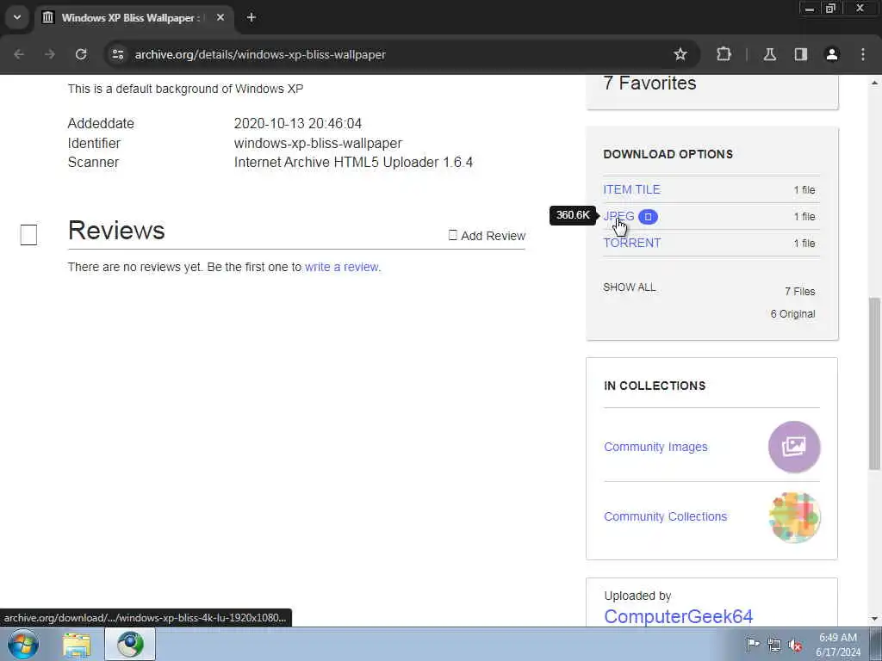Click the 7 Files count
The height and width of the screenshot is (661, 882).
800,291
